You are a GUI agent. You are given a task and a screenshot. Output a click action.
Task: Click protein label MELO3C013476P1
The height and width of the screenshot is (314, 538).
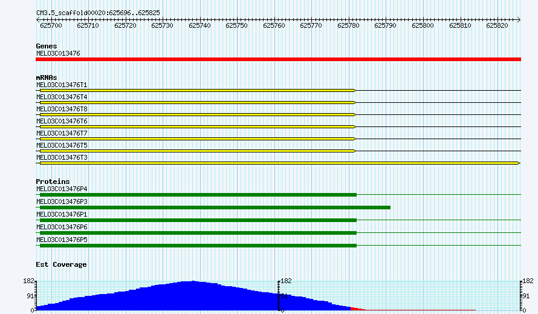tap(62, 214)
